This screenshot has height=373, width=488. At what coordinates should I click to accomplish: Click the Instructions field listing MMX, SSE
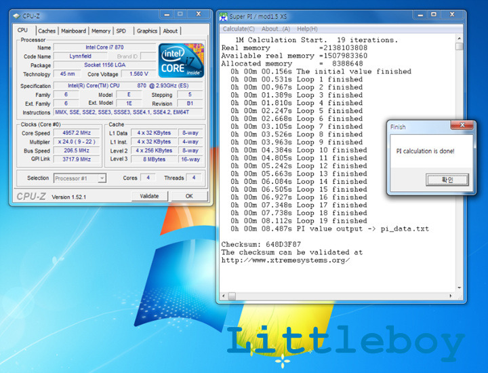(128, 112)
